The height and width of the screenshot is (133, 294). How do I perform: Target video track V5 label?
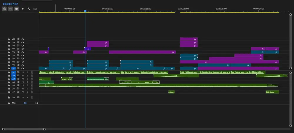click(14, 56)
